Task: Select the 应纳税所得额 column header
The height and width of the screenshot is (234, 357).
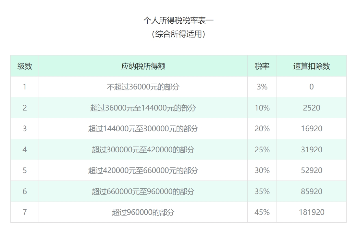Action: (x=143, y=66)
